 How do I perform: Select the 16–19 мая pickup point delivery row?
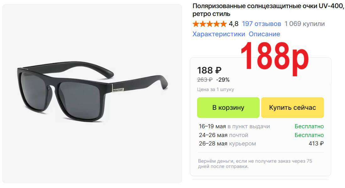[x=261, y=126]
